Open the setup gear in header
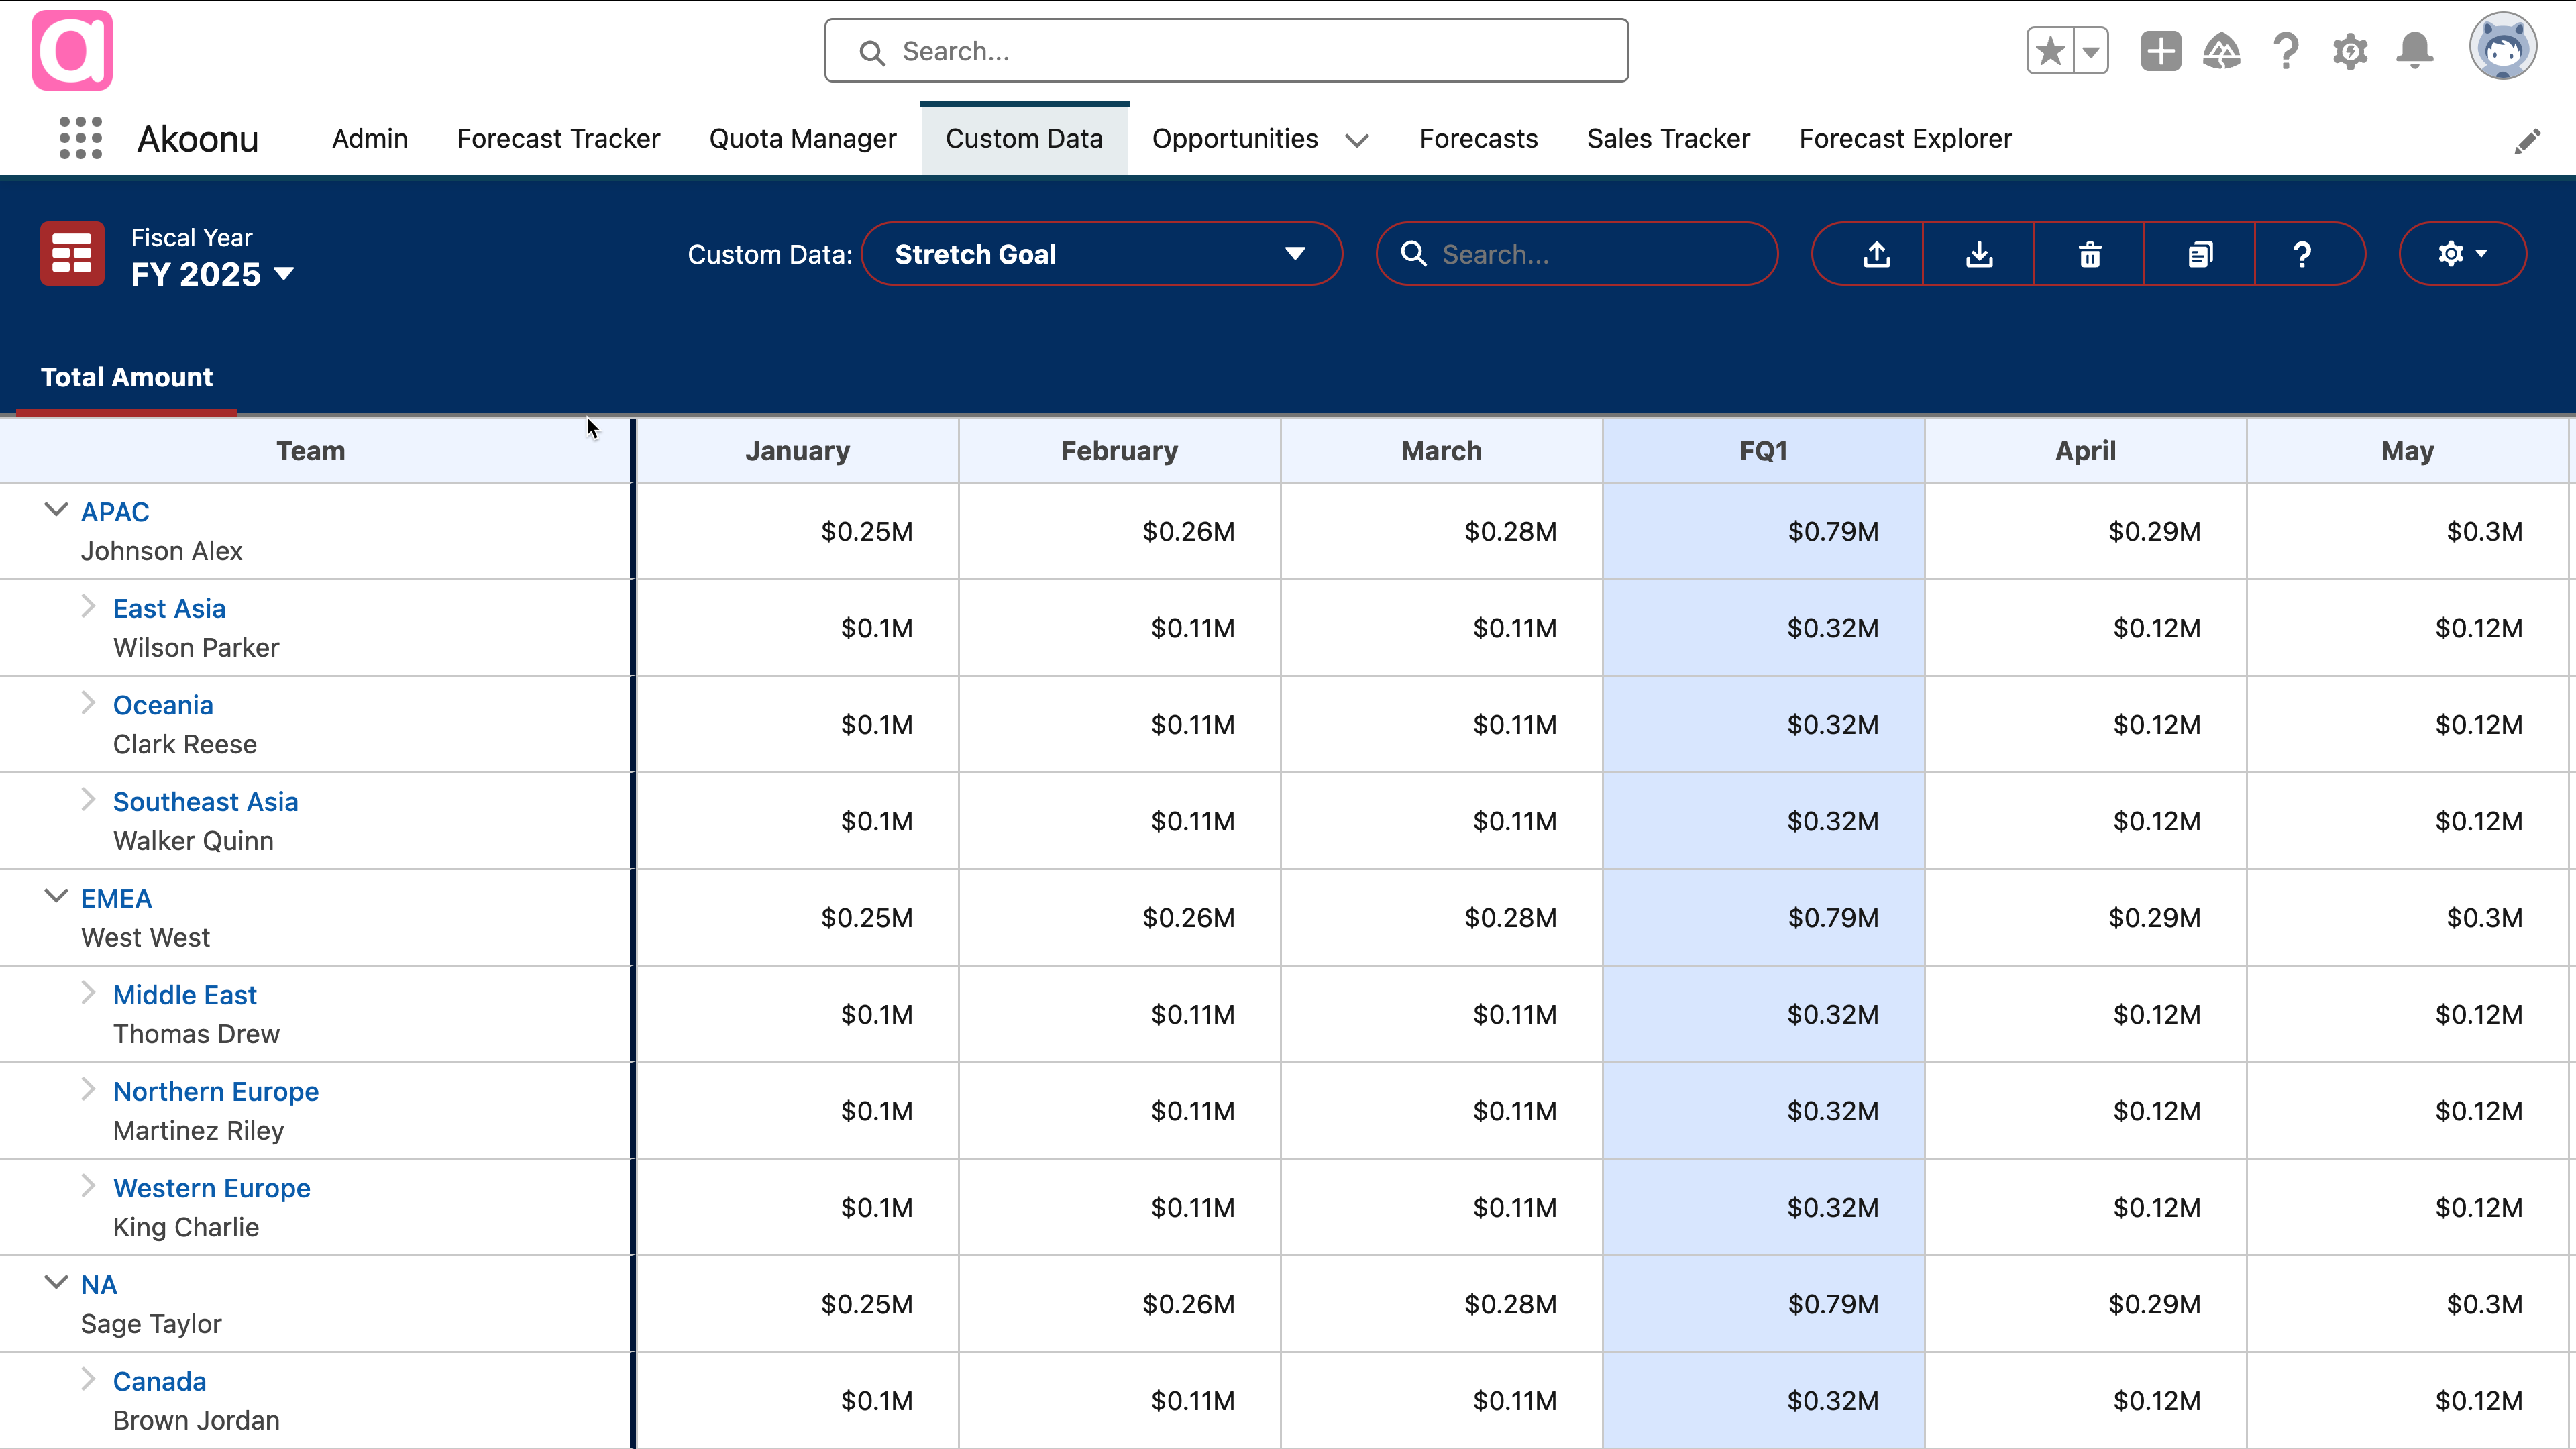The image size is (2576, 1449). coord(2350,51)
